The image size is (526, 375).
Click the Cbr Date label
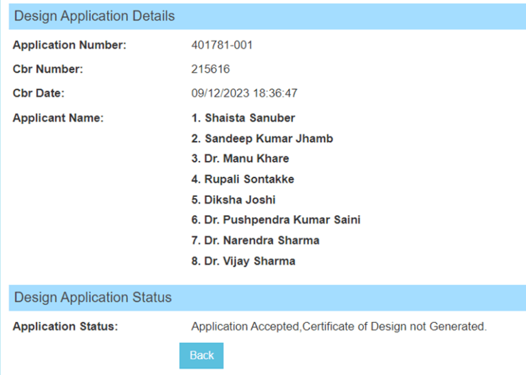coord(38,93)
